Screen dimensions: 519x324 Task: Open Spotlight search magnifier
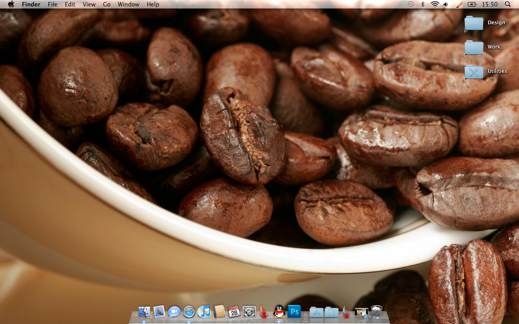(x=508, y=4)
